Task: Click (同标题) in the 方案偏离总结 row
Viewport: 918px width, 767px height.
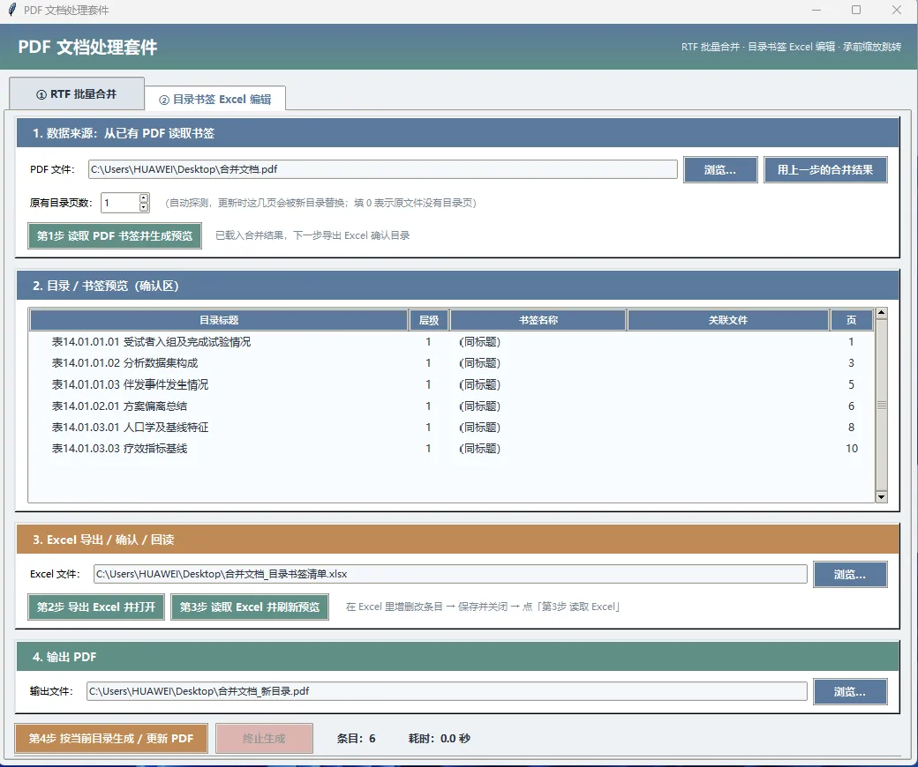Action: click(479, 406)
